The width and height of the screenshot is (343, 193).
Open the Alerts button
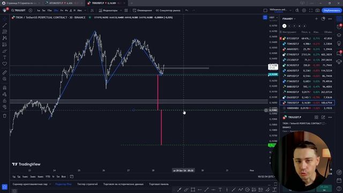tap(143, 11)
